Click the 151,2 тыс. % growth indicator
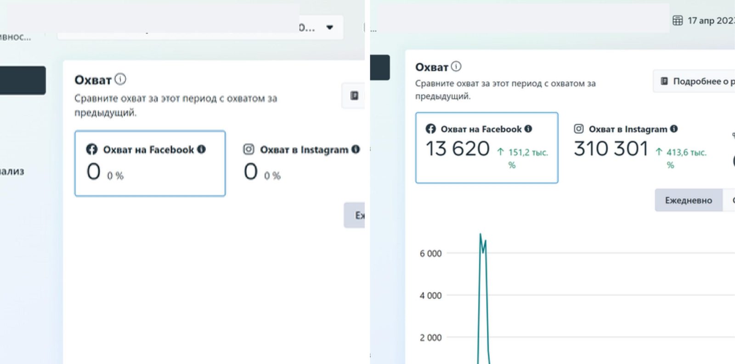 pyautogui.click(x=523, y=158)
